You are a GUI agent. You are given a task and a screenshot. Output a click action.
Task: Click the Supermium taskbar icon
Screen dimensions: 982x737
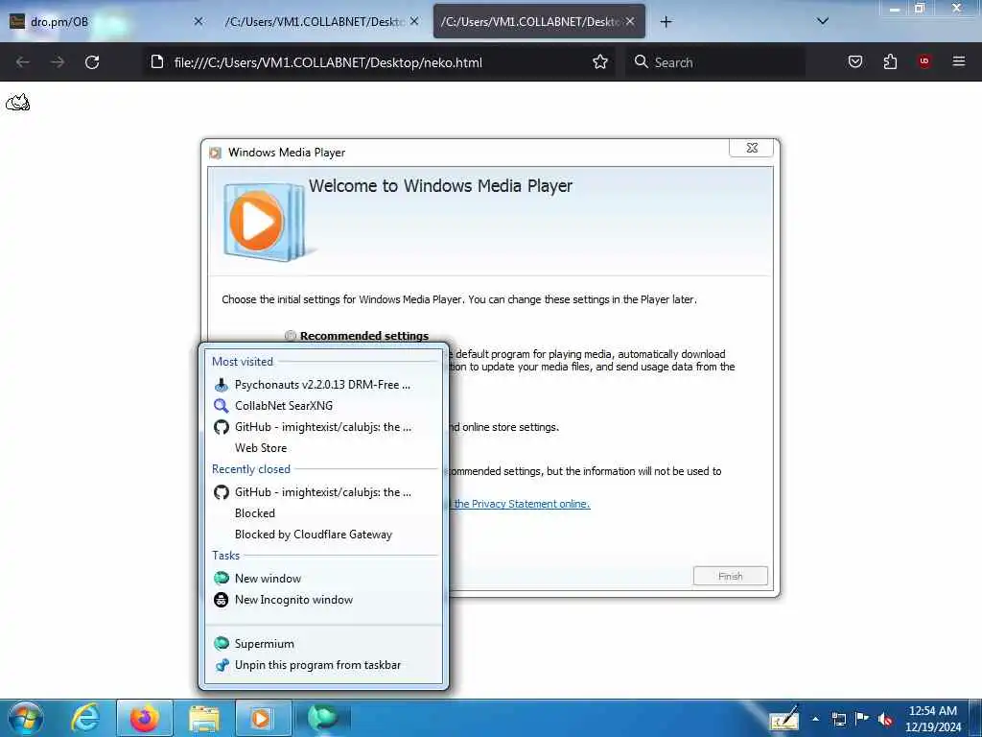323,718
